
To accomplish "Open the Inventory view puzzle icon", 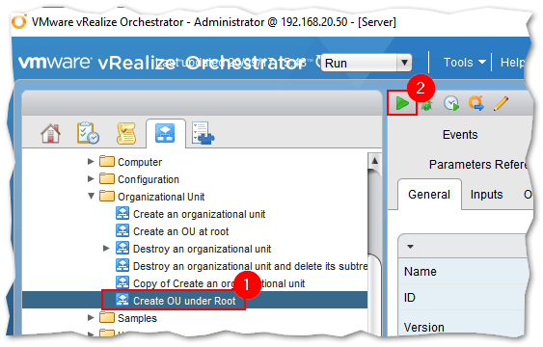I will 203,133.
